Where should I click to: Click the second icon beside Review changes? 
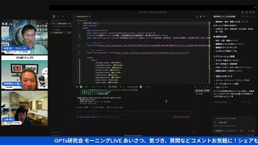tap(246, 102)
